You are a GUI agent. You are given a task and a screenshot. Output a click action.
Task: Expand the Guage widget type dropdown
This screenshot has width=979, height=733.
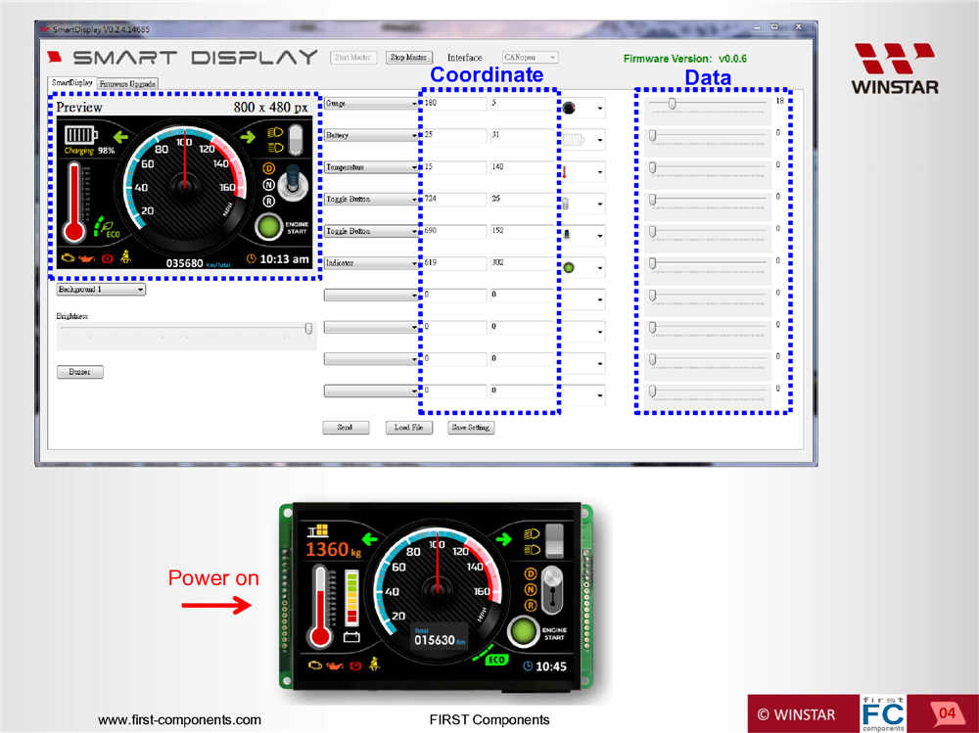(371, 104)
